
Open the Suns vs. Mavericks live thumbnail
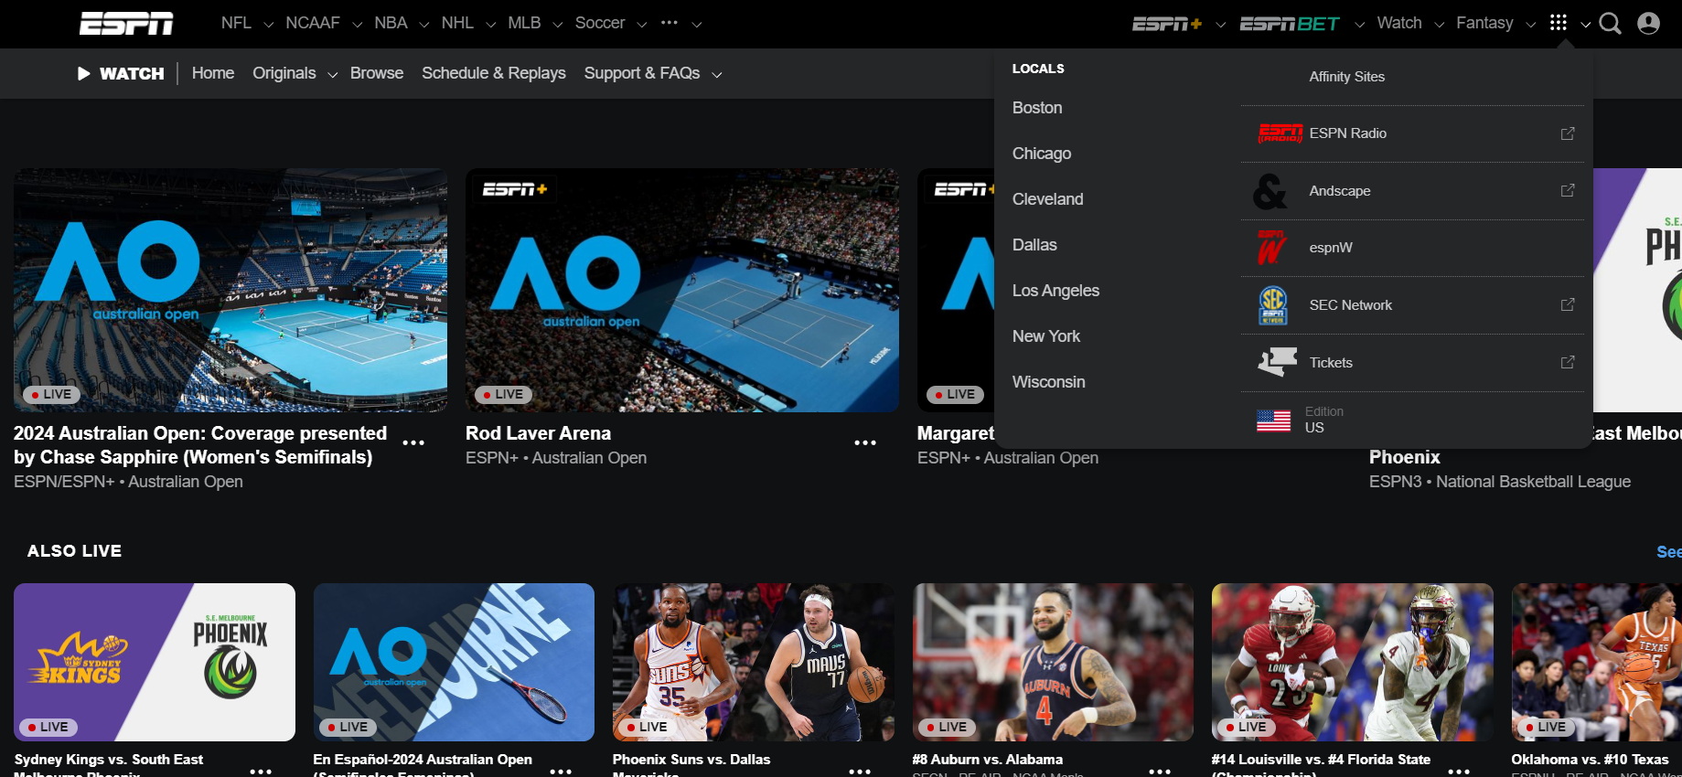(754, 662)
